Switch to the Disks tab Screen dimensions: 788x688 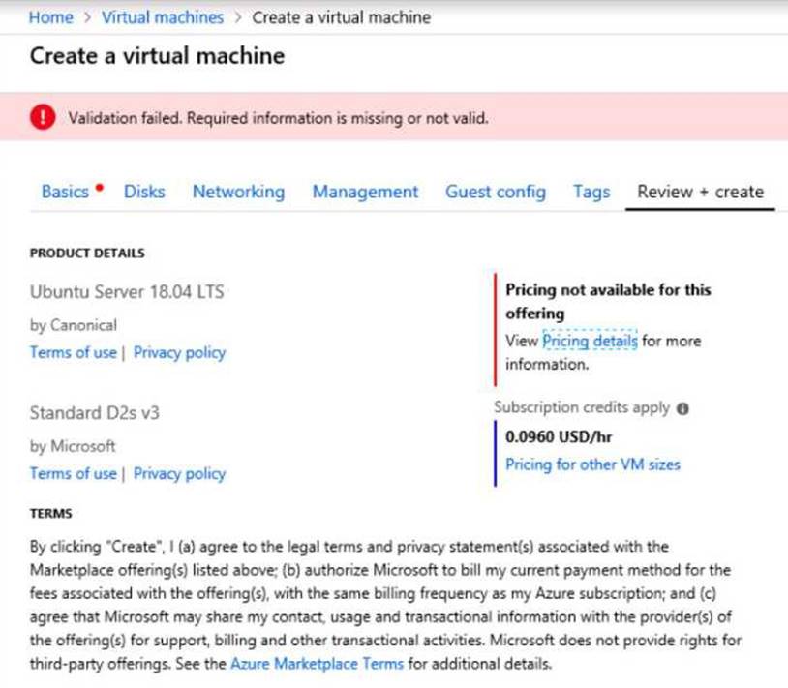(145, 192)
